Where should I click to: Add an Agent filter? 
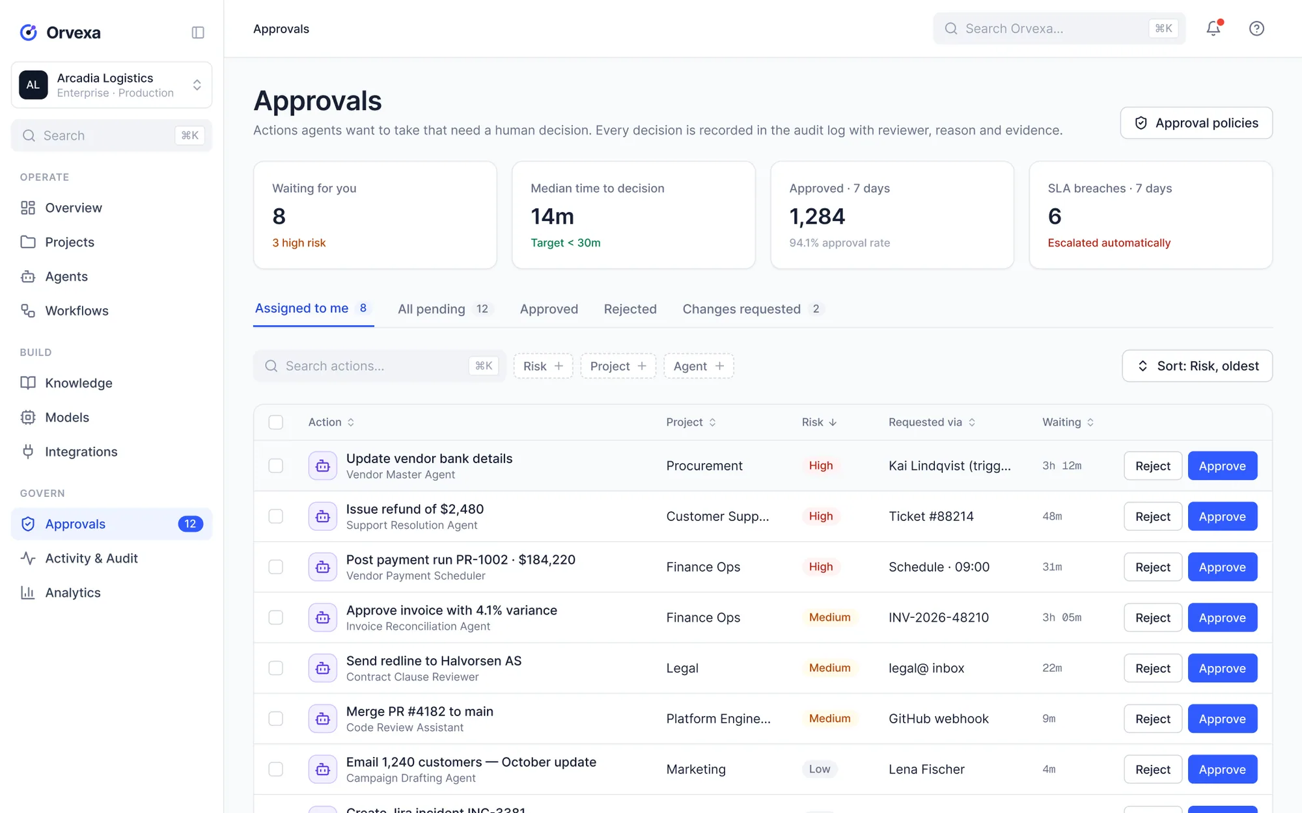pyautogui.click(x=699, y=366)
